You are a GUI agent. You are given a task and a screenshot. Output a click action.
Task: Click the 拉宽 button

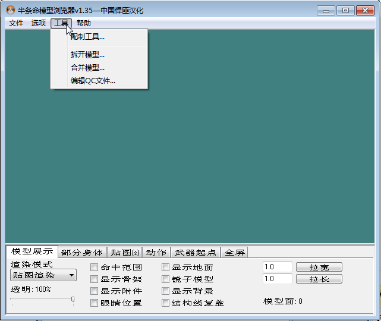pos(319,267)
